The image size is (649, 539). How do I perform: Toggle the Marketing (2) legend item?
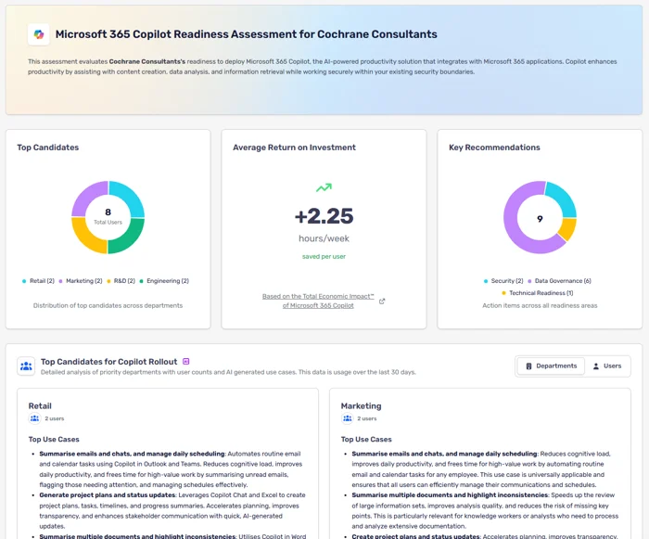point(81,280)
